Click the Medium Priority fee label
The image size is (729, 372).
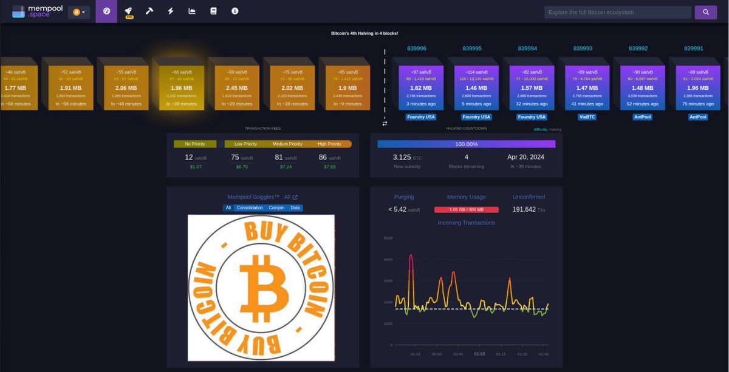(x=288, y=144)
